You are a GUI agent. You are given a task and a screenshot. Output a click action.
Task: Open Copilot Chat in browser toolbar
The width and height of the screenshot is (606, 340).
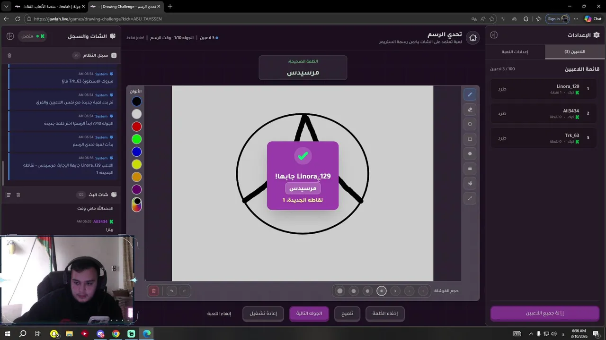593,19
